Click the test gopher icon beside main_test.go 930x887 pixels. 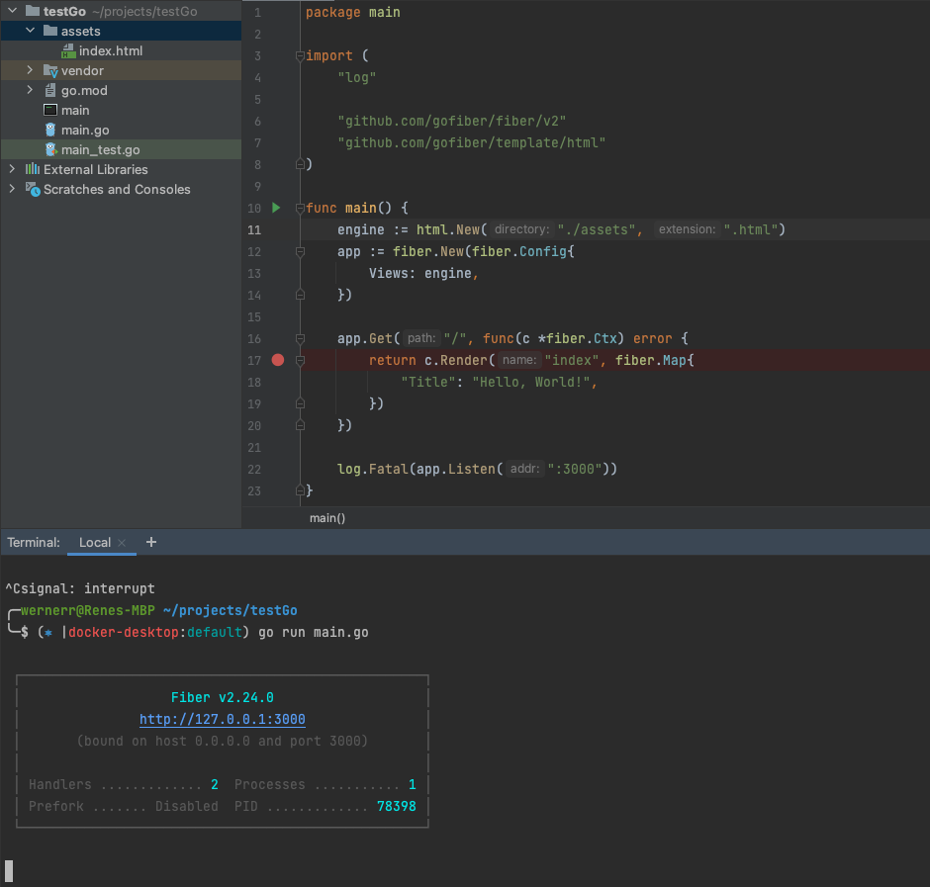point(50,149)
